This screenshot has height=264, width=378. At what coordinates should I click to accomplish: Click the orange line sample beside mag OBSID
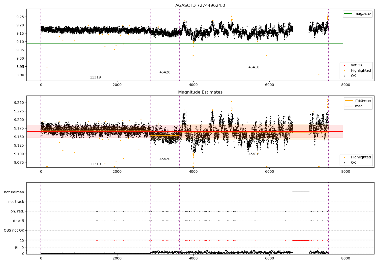click(x=349, y=101)
